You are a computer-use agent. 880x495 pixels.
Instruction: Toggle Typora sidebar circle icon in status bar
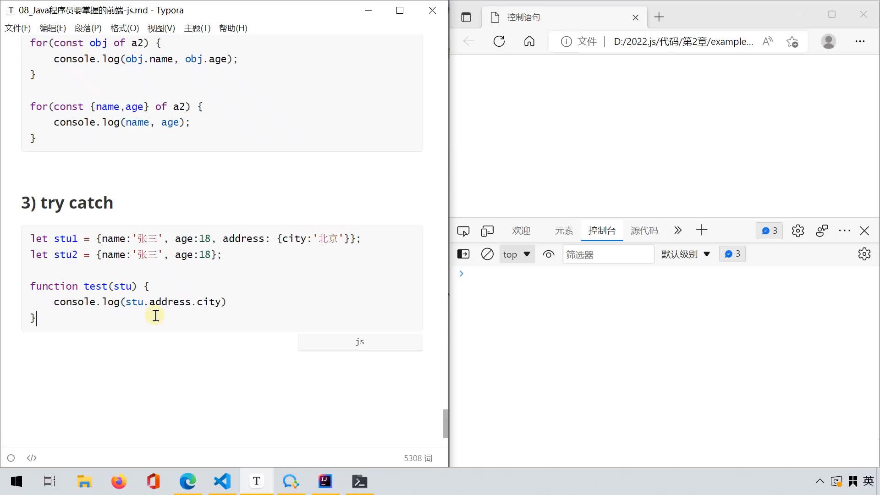tap(11, 458)
